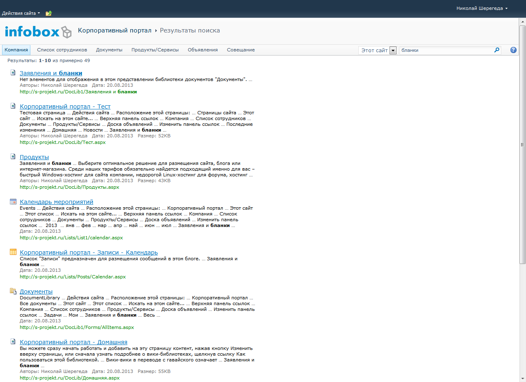Open the Календарь мероприятий result

[x=56, y=202]
